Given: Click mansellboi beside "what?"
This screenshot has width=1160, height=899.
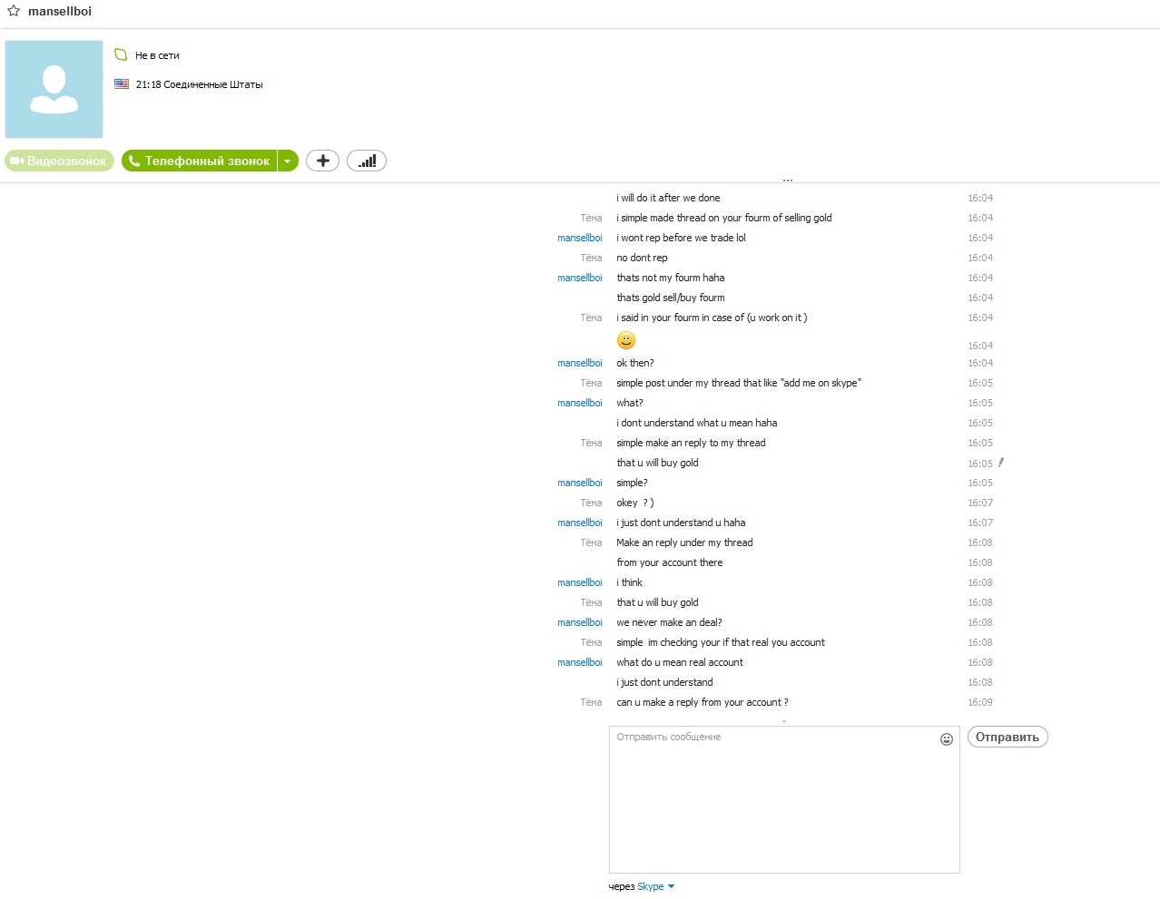Looking at the screenshot, I should point(580,403).
